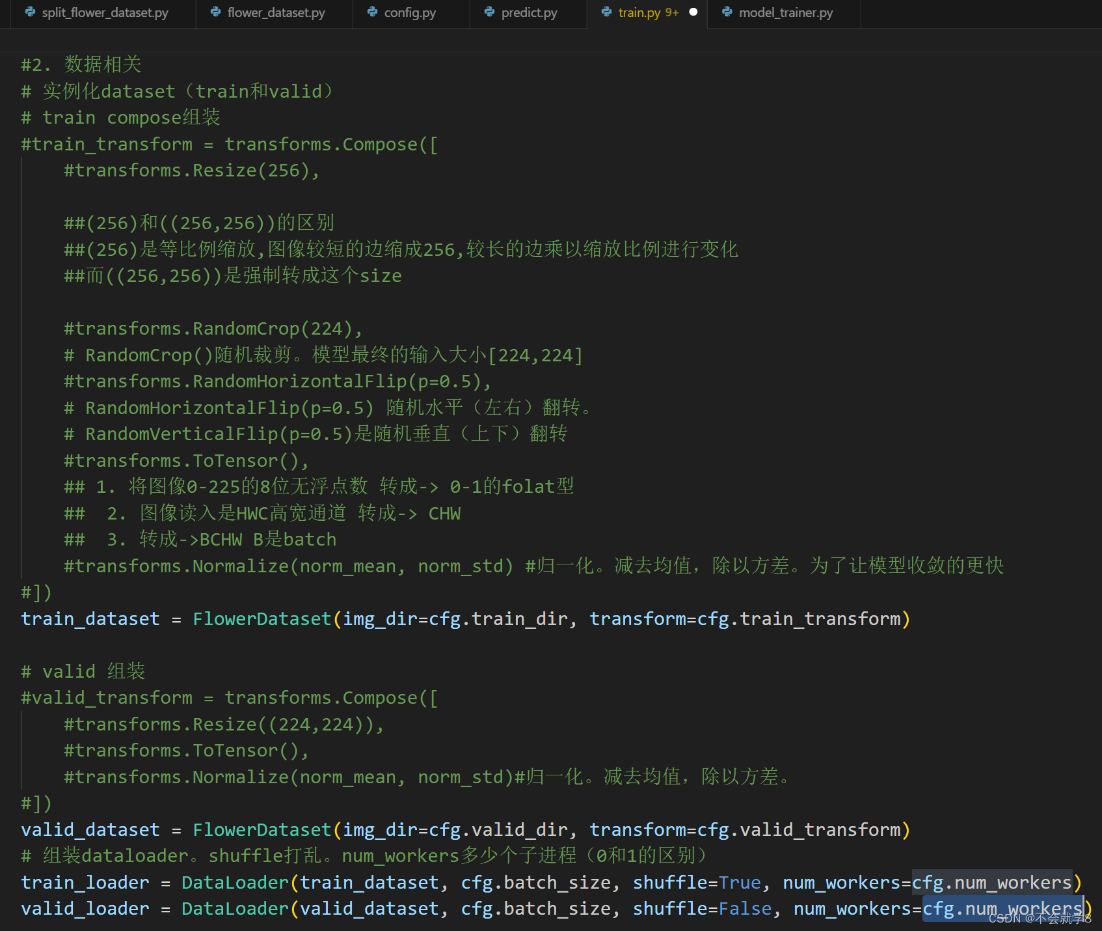Click '# valid 组装' comment

click(83, 671)
